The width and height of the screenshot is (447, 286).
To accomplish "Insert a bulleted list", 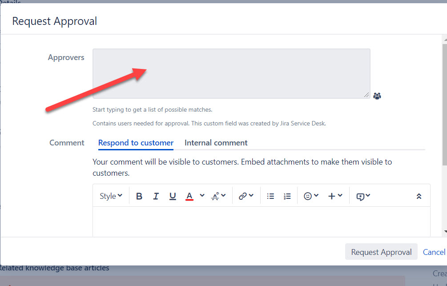I will (x=270, y=196).
